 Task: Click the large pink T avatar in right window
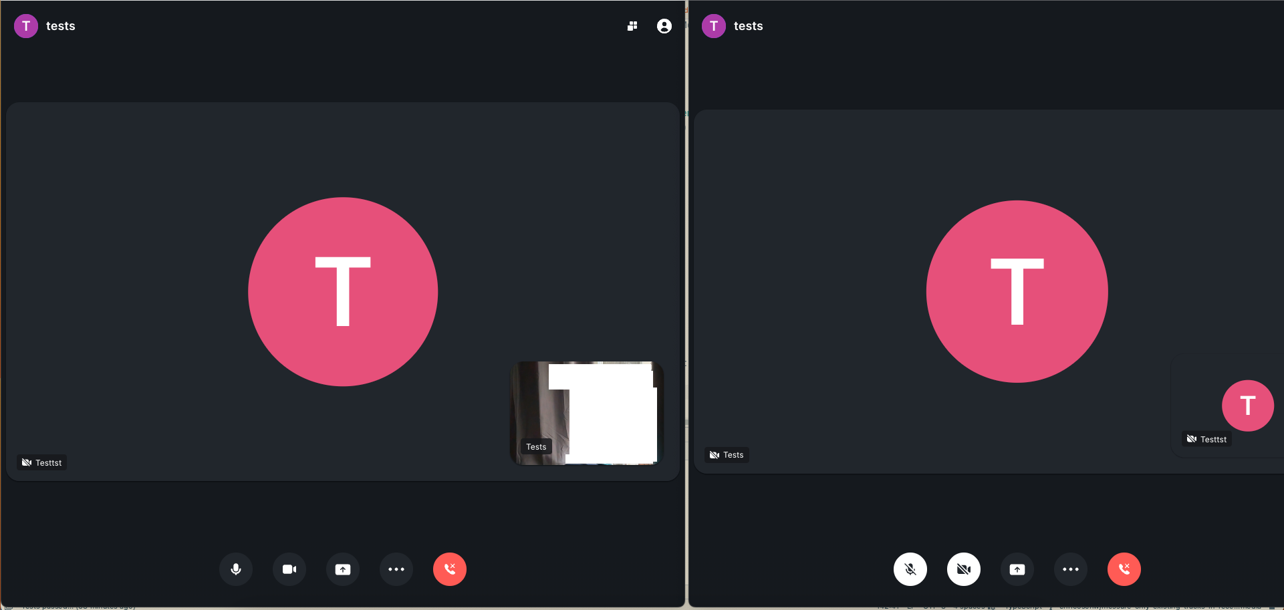(1017, 291)
